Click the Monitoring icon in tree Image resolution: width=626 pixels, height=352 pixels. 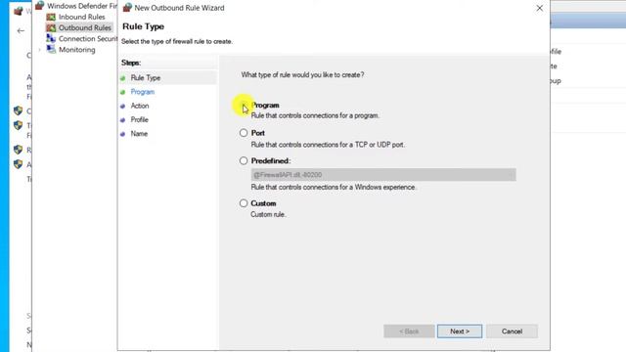[x=51, y=50]
